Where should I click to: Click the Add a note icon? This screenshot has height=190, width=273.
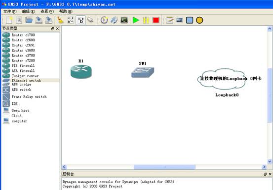[170, 20]
